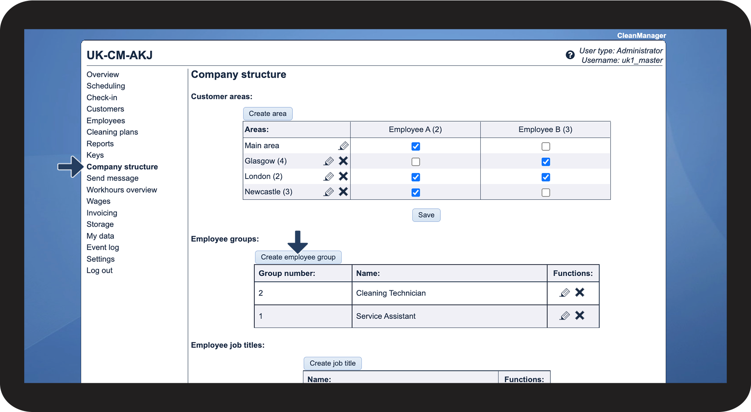Open Scheduling in the sidebar menu
Screen dimensions: 751x412
(106, 86)
